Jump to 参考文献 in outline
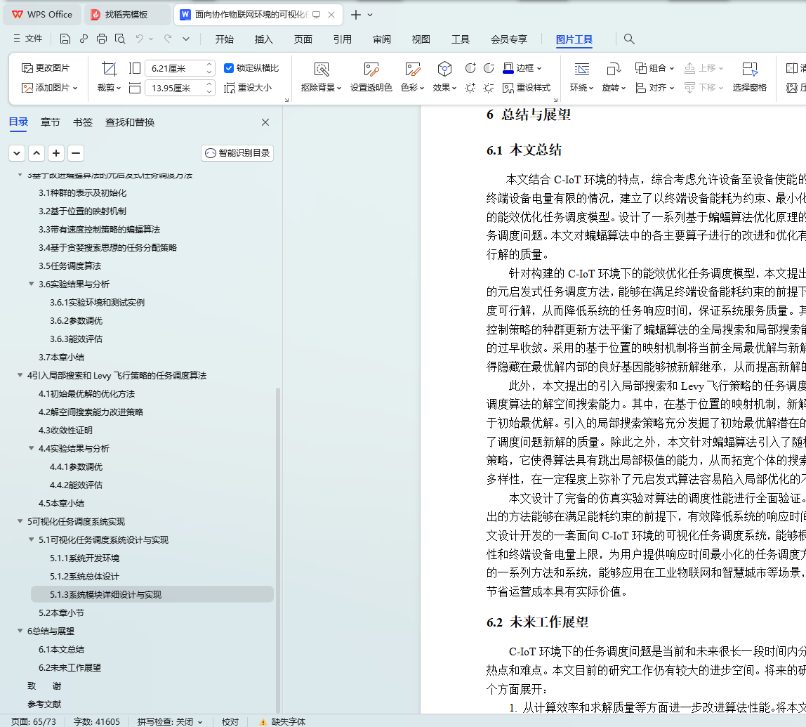This screenshot has width=806, height=727. pos(44,705)
